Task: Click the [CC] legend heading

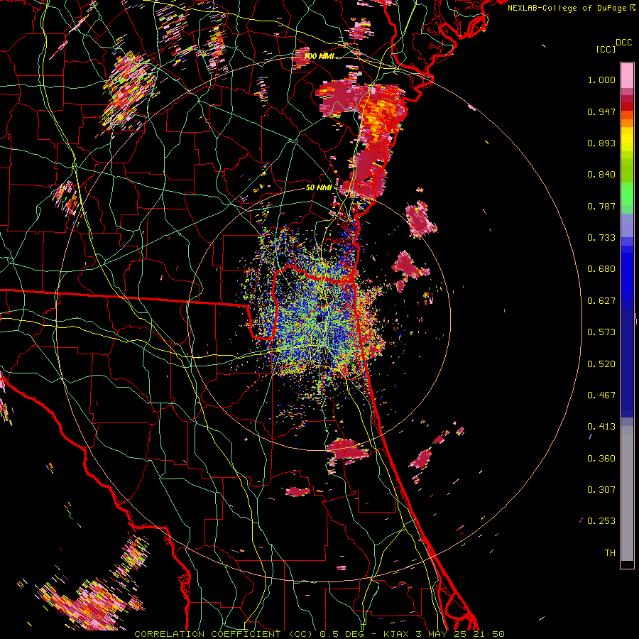Action: click(606, 49)
